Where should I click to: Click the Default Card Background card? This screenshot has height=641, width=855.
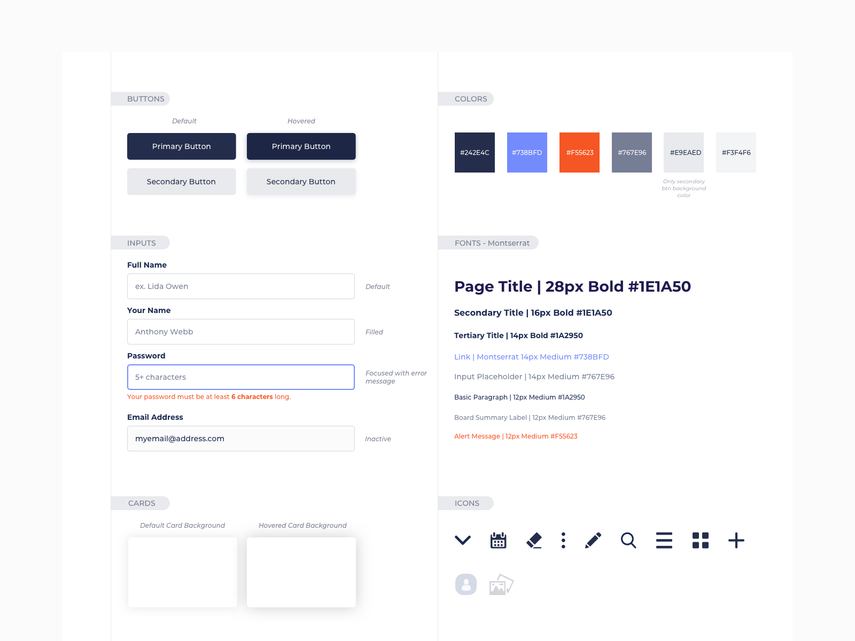coord(182,572)
